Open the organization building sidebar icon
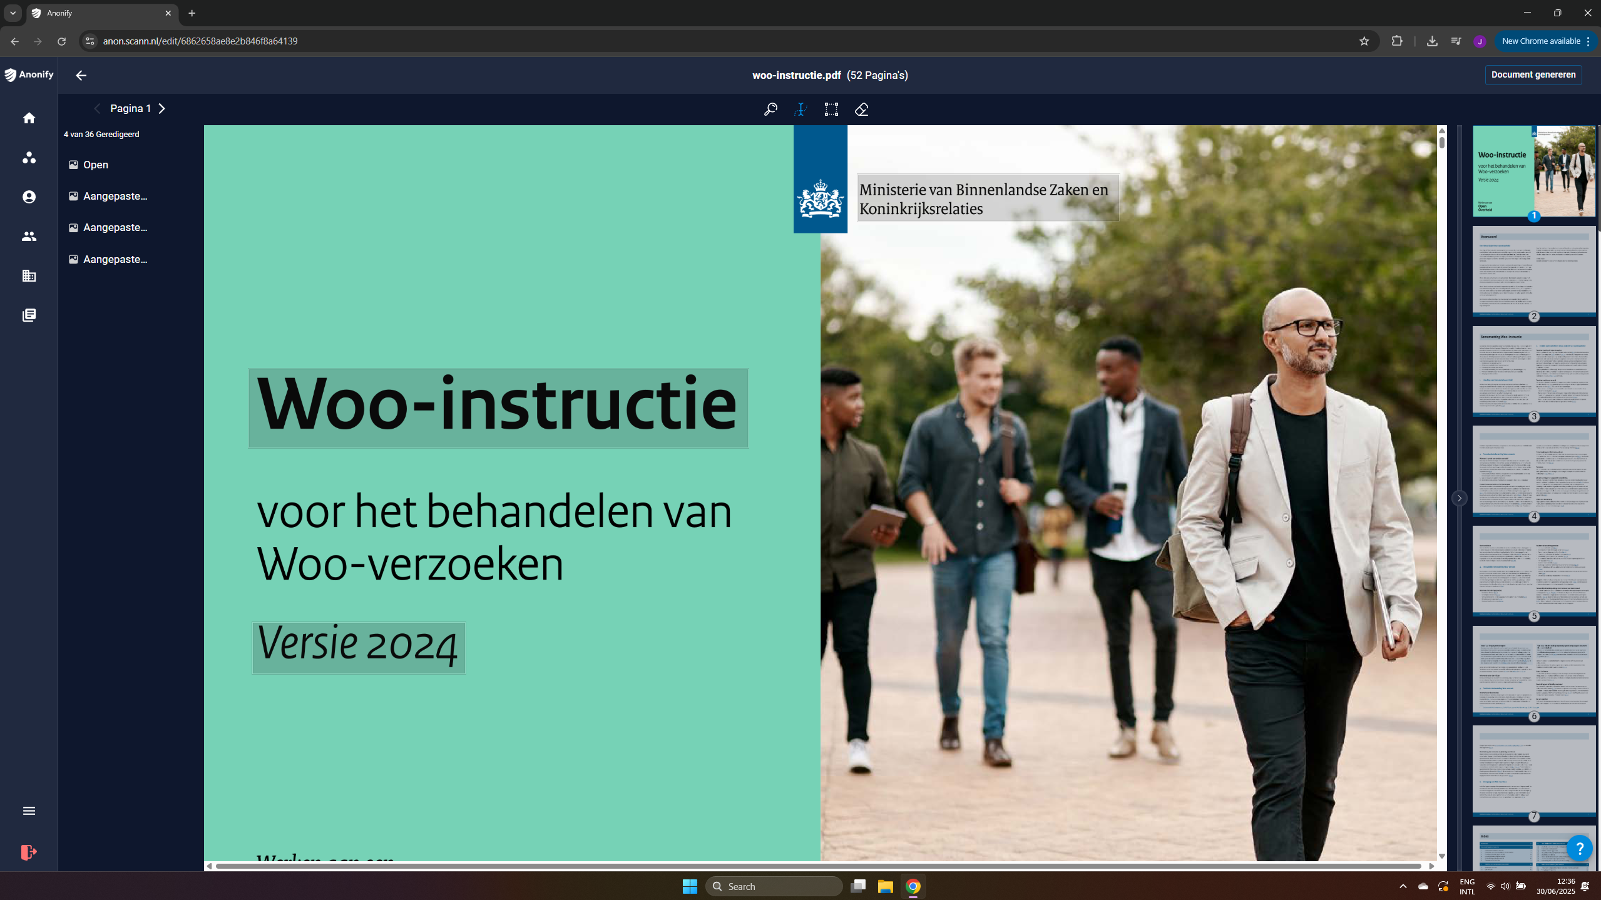Screen dimensions: 1601x900 (x=29, y=276)
